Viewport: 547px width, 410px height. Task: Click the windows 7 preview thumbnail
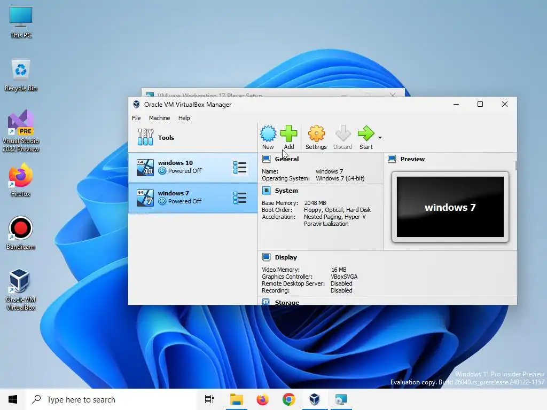[450, 207]
